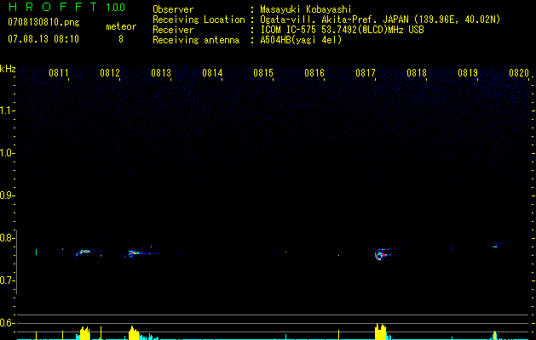Click the 0818 time axis marker

coord(417,72)
